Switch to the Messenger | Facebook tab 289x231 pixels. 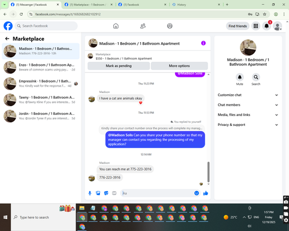click(35, 5)
